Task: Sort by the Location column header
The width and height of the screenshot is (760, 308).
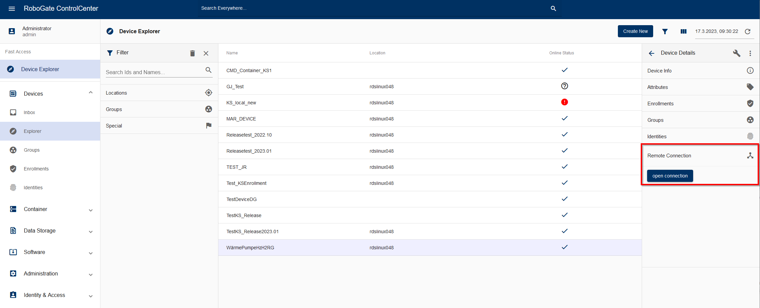Action: click(377, 53)
